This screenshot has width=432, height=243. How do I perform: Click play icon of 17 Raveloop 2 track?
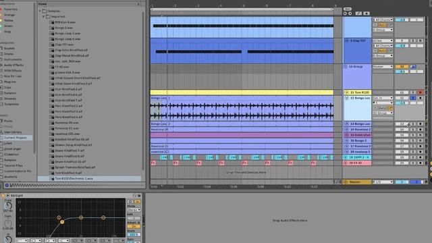(347, 146)
